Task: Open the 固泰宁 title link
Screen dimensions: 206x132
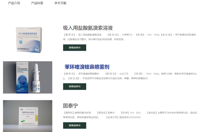Action: tap(70, 106)
